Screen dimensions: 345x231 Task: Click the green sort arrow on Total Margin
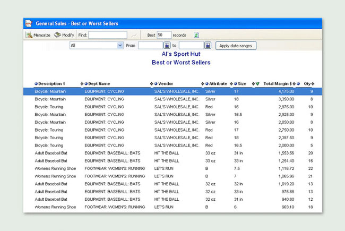(257, 83)
